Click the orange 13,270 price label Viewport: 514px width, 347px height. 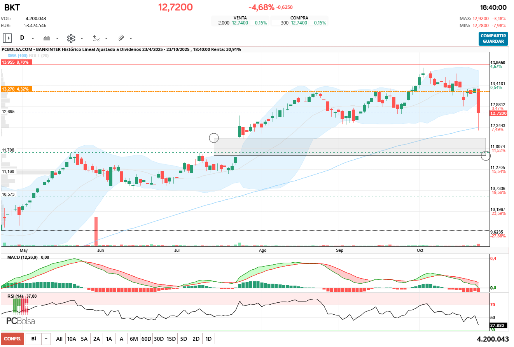click(15, 89)
